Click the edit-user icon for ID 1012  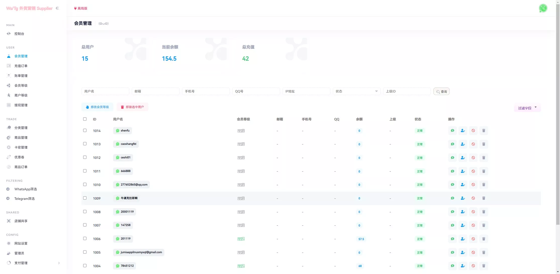pos(462,158)
